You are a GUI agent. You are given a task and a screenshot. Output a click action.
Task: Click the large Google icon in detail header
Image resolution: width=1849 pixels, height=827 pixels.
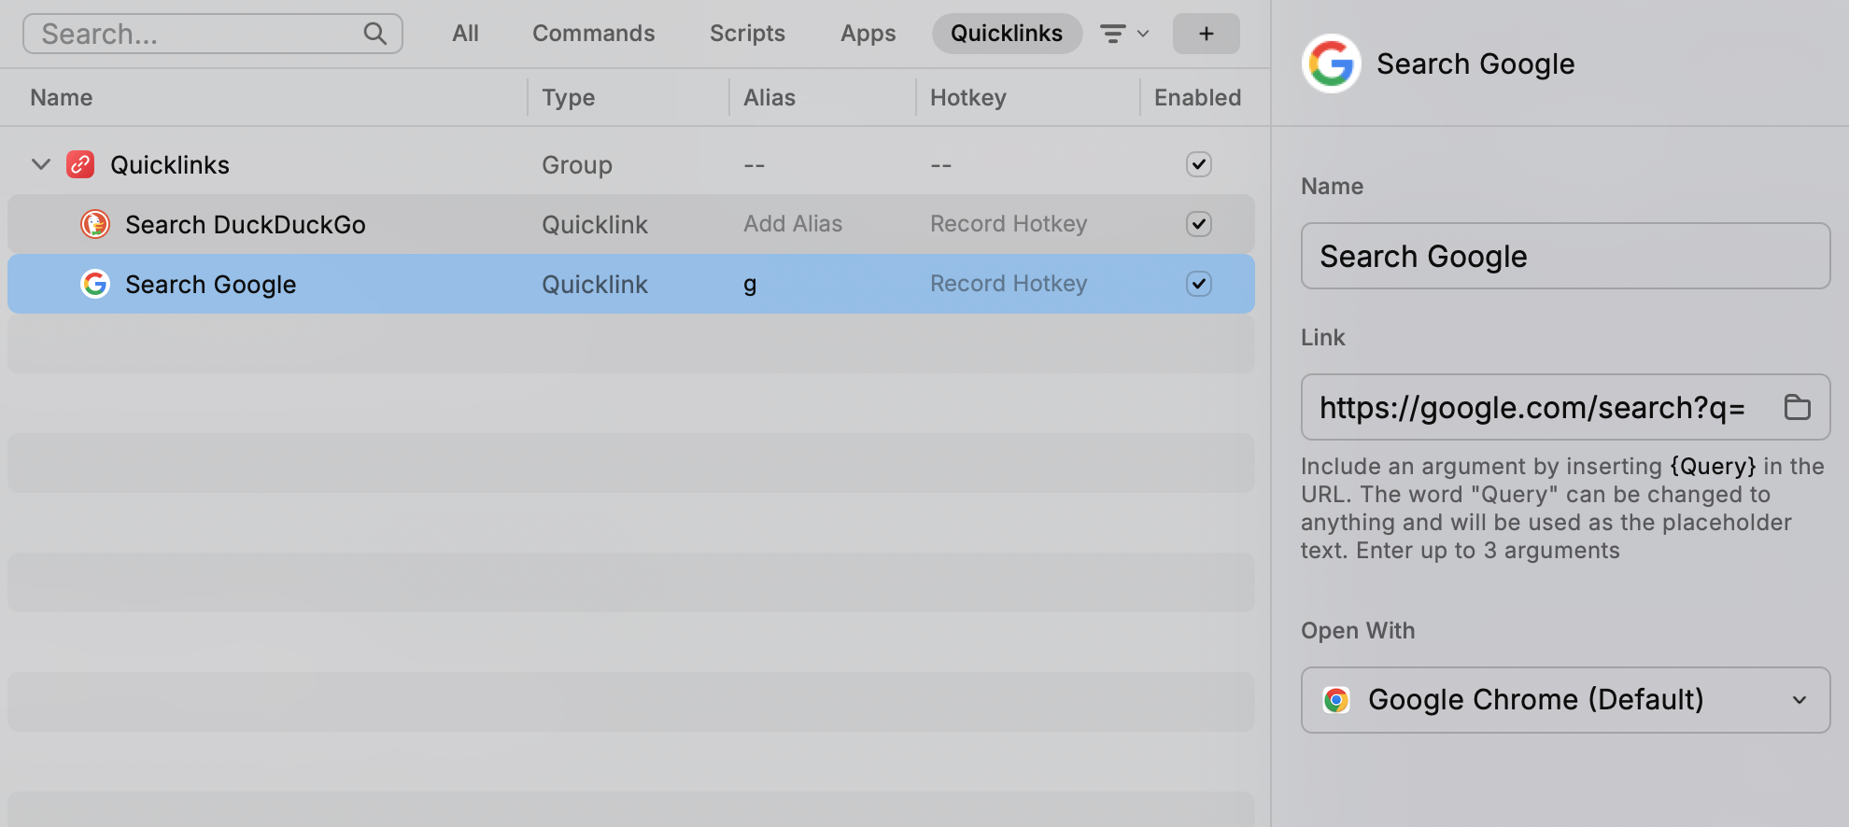tap(1331, 63)
